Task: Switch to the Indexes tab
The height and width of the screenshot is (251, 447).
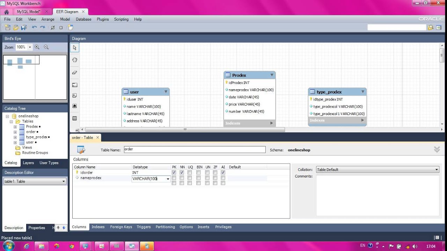Action: point(98,227)
